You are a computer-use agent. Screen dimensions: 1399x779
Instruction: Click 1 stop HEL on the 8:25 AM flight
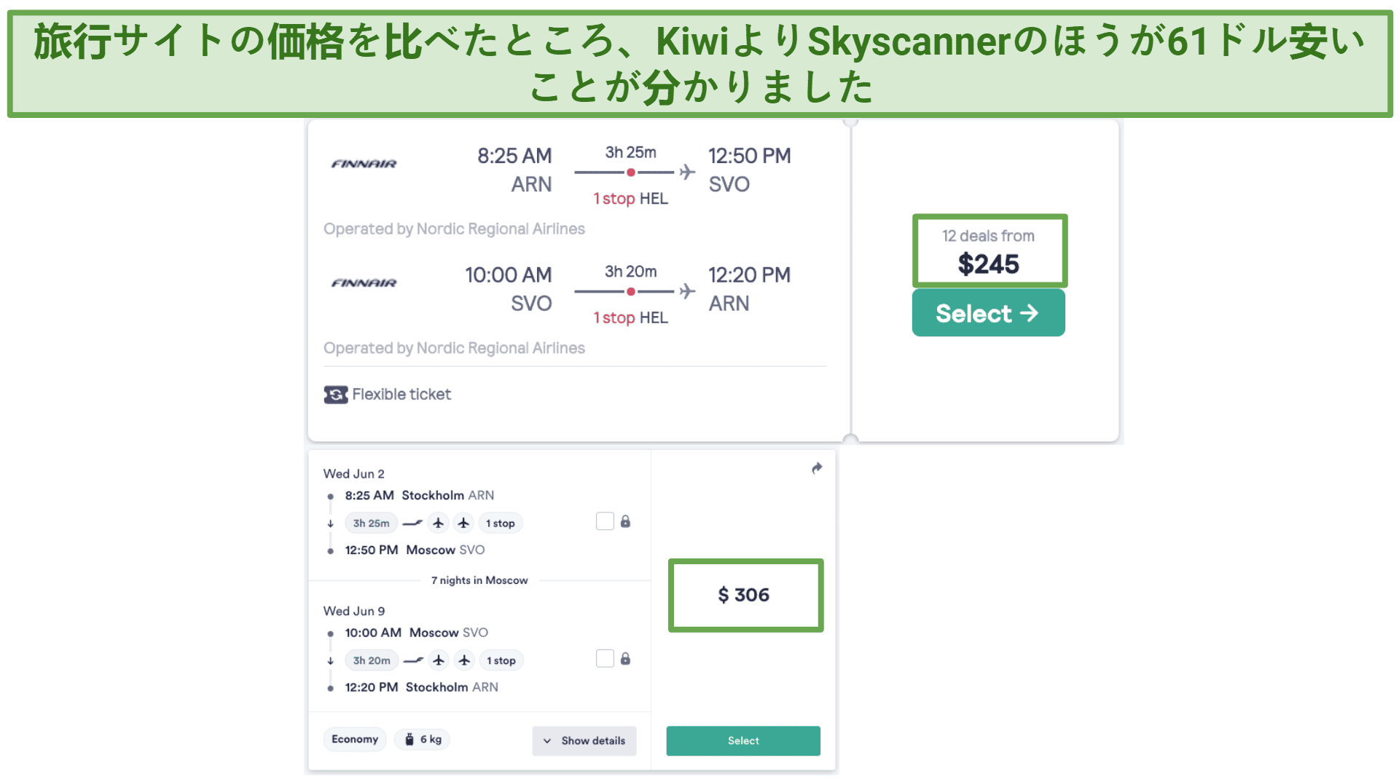(x=630, y=199)
